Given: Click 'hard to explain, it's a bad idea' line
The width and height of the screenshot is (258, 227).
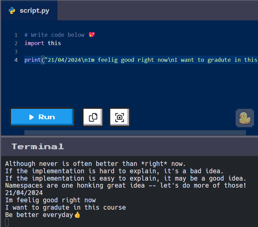Looking at the screenshot, I should click(114, 171).
